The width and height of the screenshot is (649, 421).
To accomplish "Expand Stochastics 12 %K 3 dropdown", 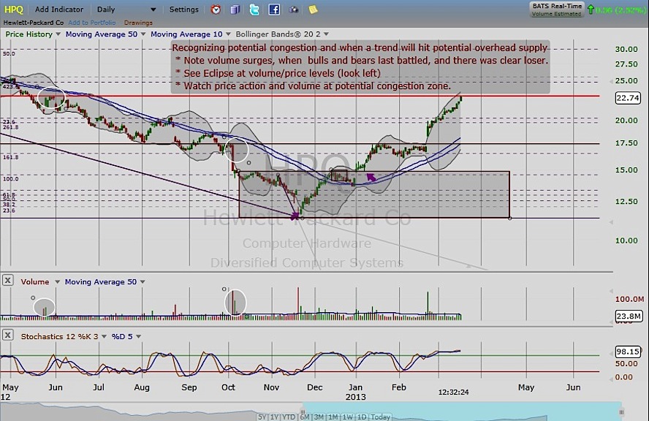I will click(104, 336).
